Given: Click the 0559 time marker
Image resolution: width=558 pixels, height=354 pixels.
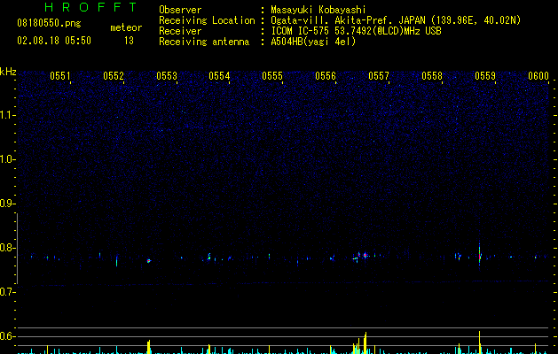Looking at the screenshot, I should (x=485, y=76).
